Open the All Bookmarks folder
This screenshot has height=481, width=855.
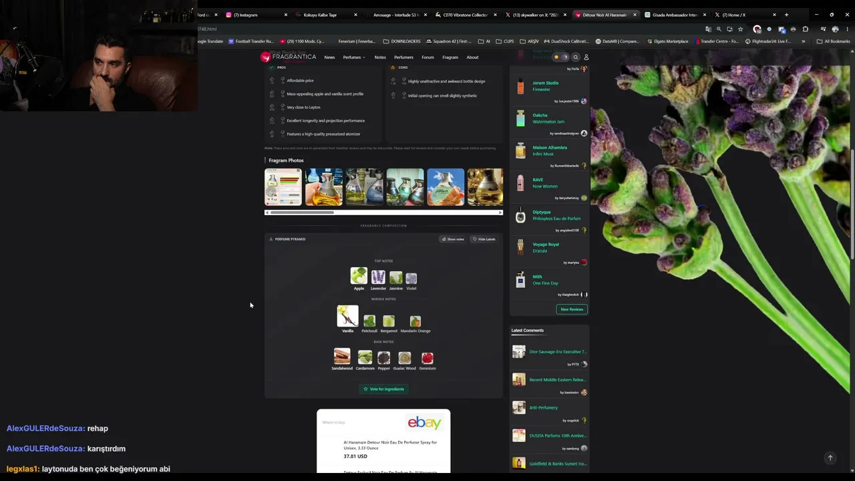834,41
